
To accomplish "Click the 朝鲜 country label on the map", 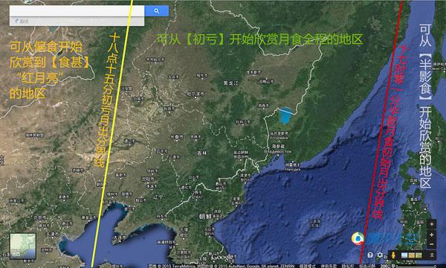I will click(205, 217).
